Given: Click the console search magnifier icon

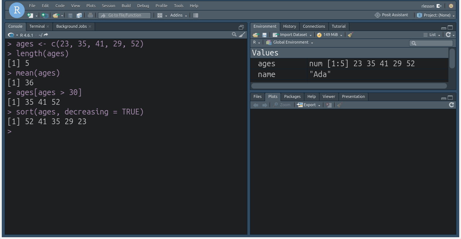Looking at the screenshot, I should 234,35.
